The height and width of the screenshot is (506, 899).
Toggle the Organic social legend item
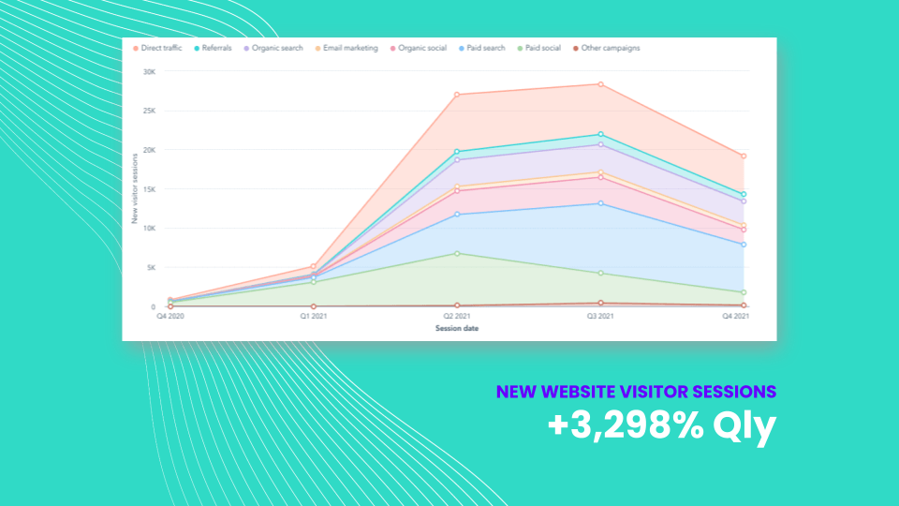422,48
